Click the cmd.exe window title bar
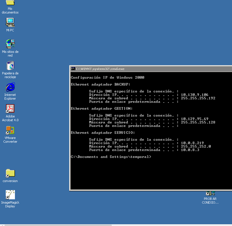 click(144, 69)
